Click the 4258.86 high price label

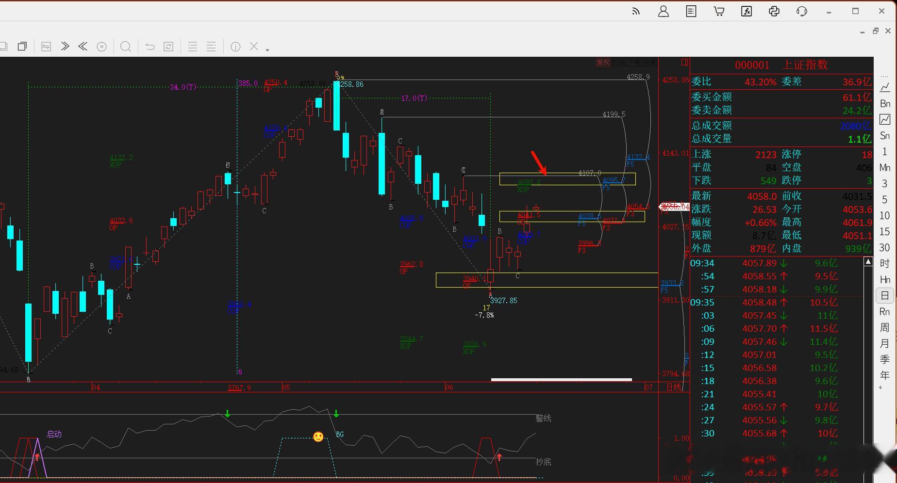coord(350,84)
